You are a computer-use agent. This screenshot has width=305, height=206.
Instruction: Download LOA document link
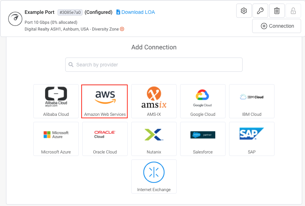point(135,12)
